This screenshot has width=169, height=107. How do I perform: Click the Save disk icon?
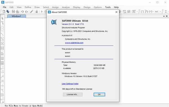click(13, 12)
